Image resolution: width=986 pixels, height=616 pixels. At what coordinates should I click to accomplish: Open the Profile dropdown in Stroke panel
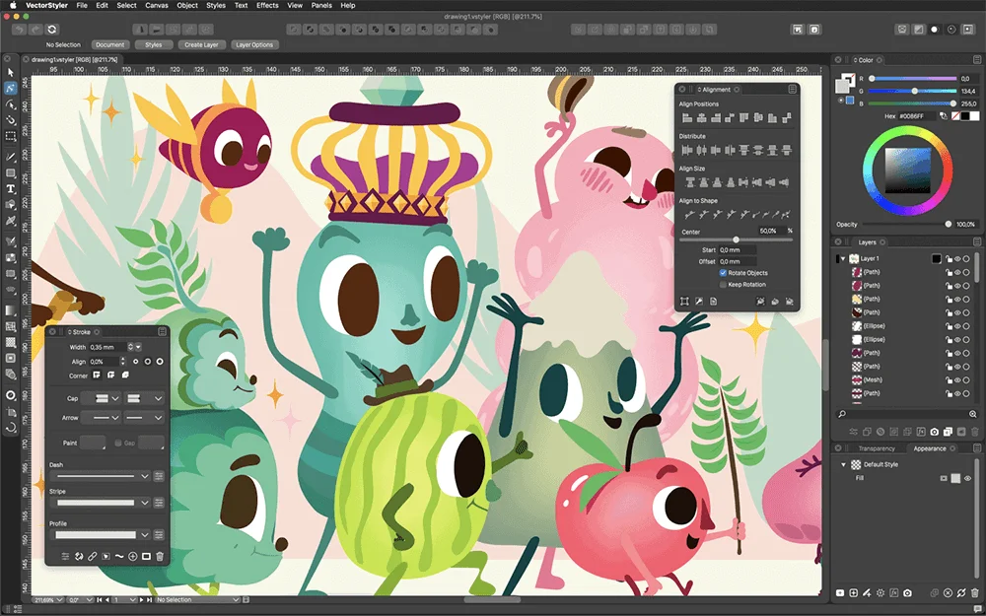tap(144, 535)
